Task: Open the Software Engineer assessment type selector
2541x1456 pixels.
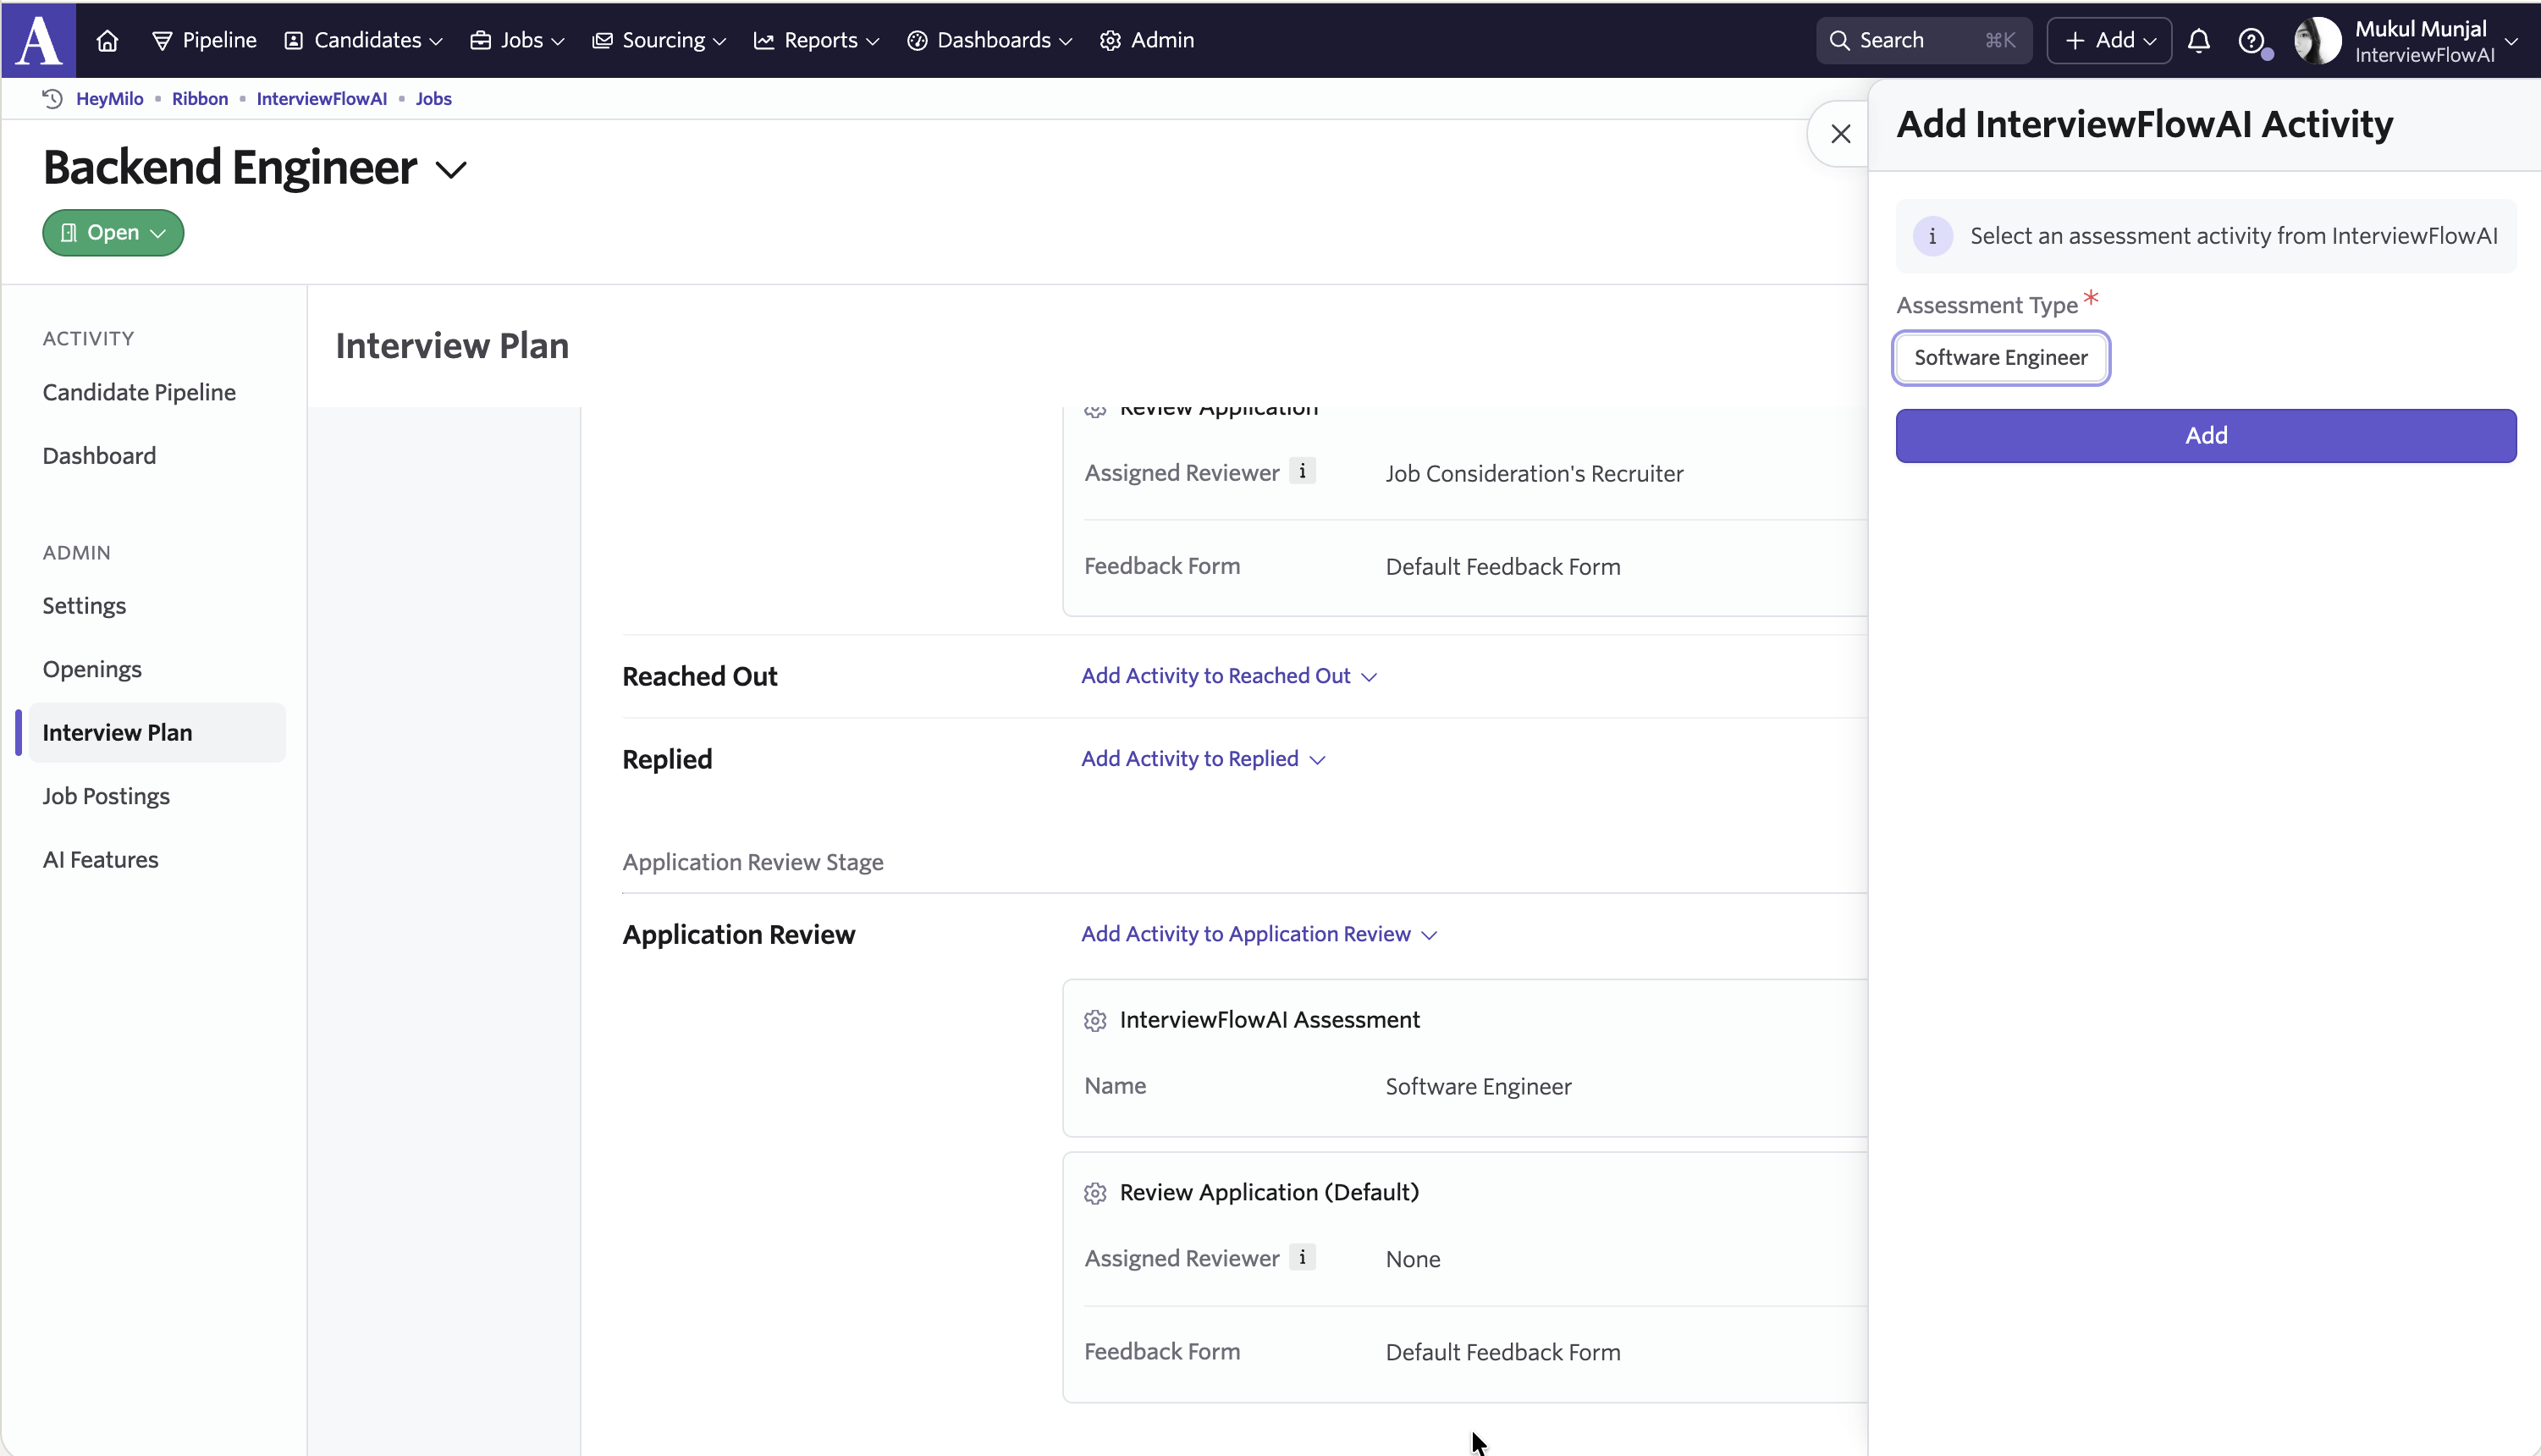Action: pyautogui.click(x=2001, y=358)
